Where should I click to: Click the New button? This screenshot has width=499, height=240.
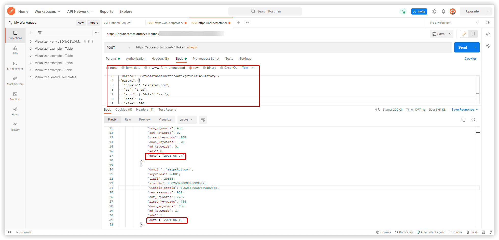(80, 23)
